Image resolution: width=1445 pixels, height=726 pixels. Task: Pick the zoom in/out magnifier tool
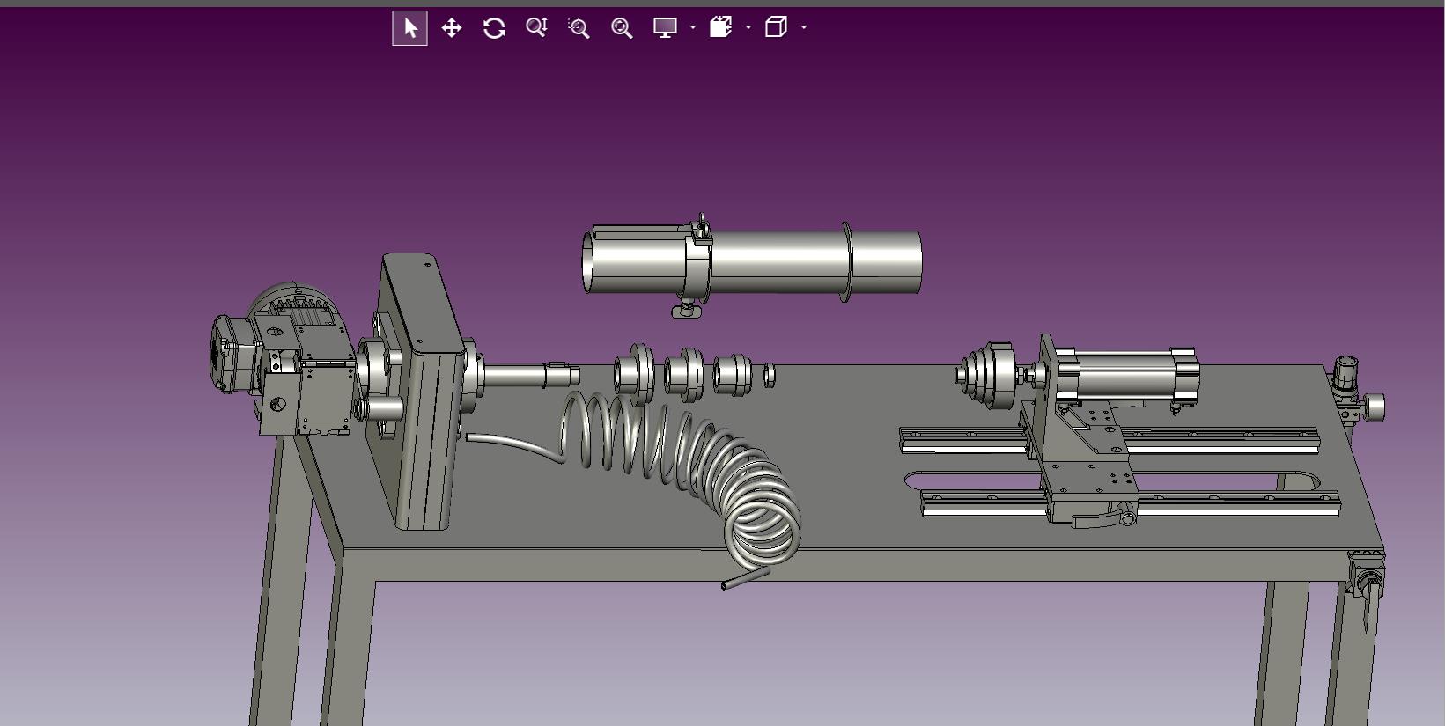tap(536, 28)
